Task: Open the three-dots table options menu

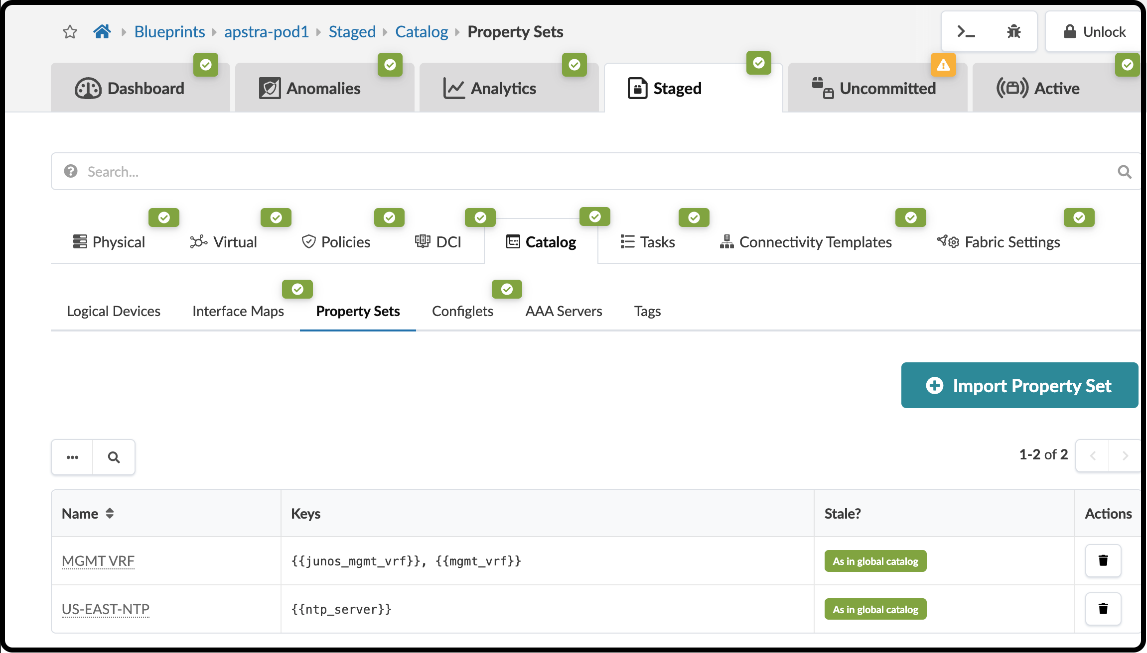Action: pos(72,457)
